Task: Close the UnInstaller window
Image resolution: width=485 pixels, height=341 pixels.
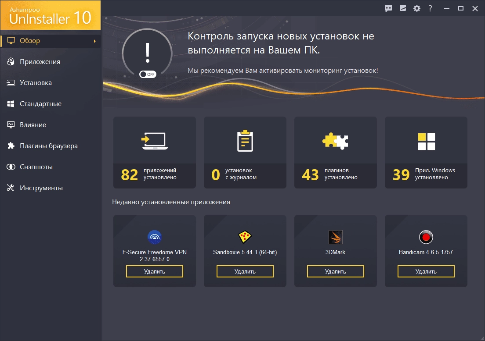Action: pos(475,8)
